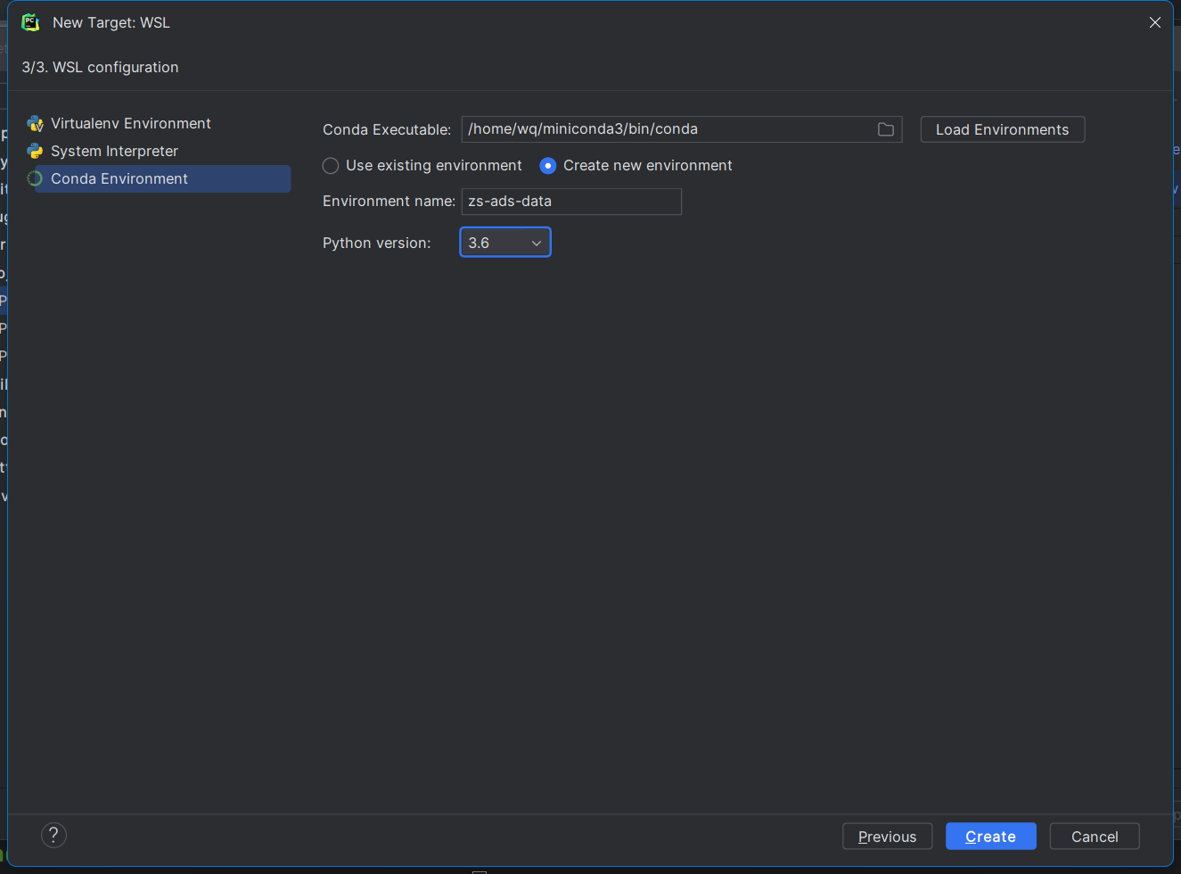Highlight the Conda Environment sidebar entry
This screenshot has height=874, width=1181.
point(119,178)
